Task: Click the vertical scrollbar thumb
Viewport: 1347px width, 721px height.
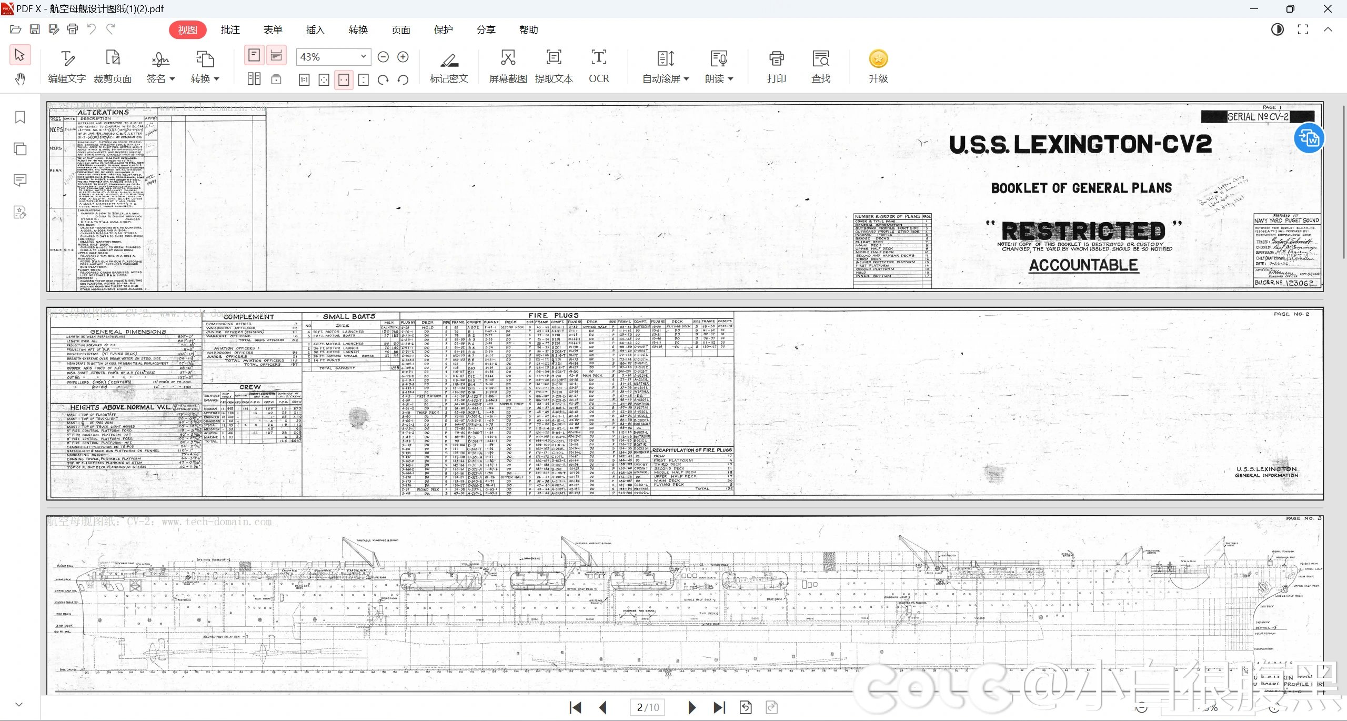Action: [x=1343, y=182]
